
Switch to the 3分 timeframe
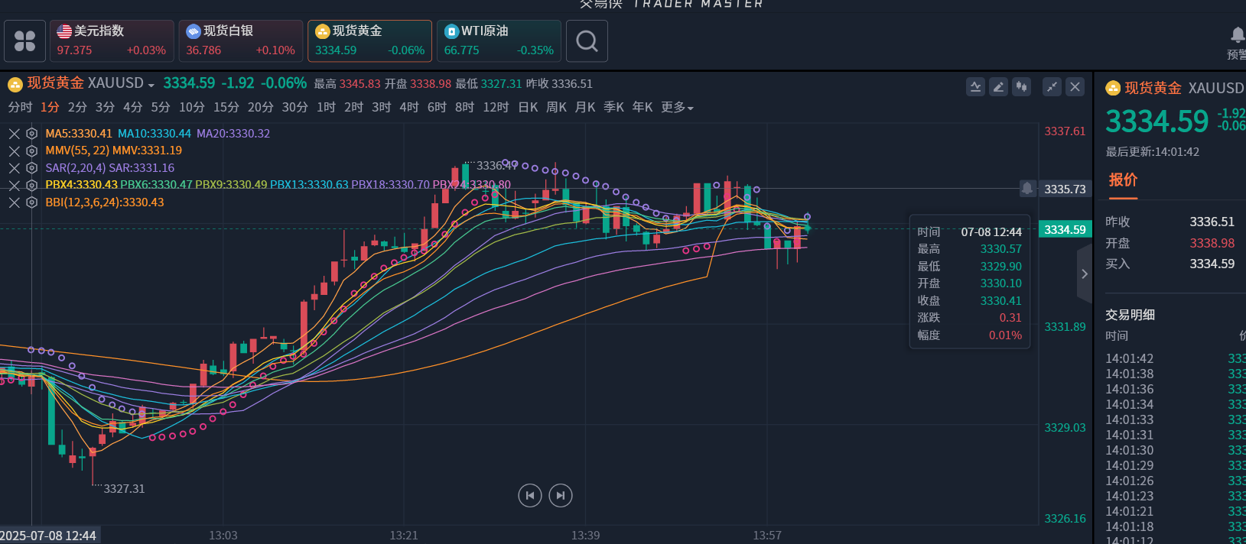105,107
